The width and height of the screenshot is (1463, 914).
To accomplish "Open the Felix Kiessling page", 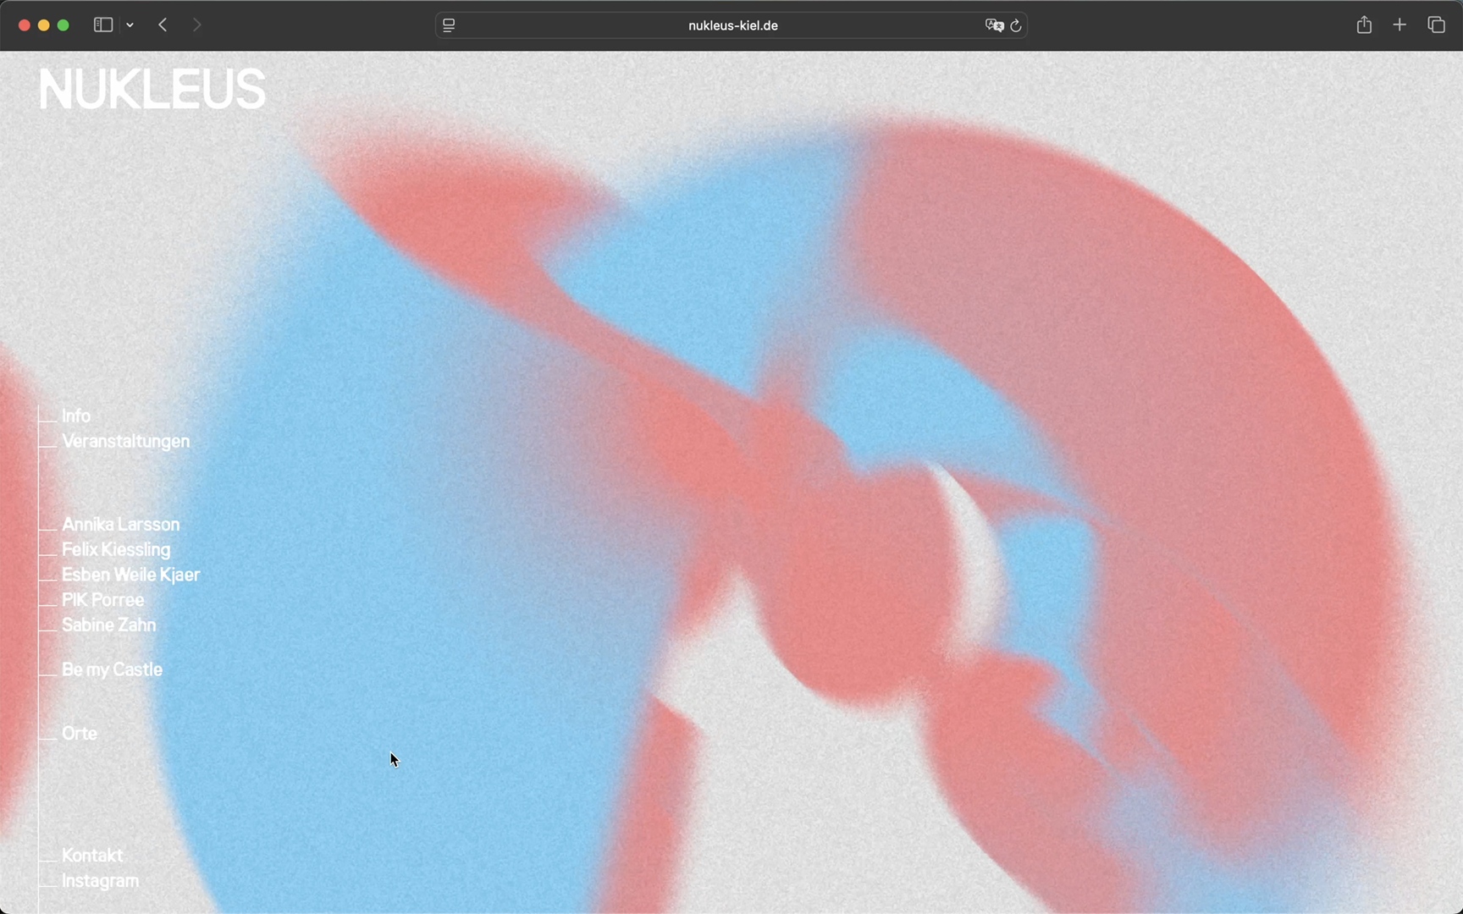I will click(x=116, y=550).
